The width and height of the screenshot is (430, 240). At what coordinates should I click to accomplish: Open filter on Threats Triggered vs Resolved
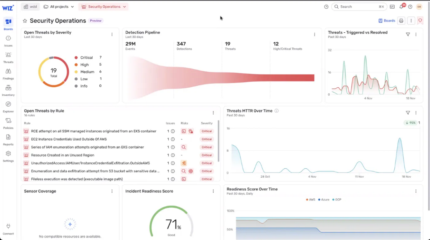point(408,34)
